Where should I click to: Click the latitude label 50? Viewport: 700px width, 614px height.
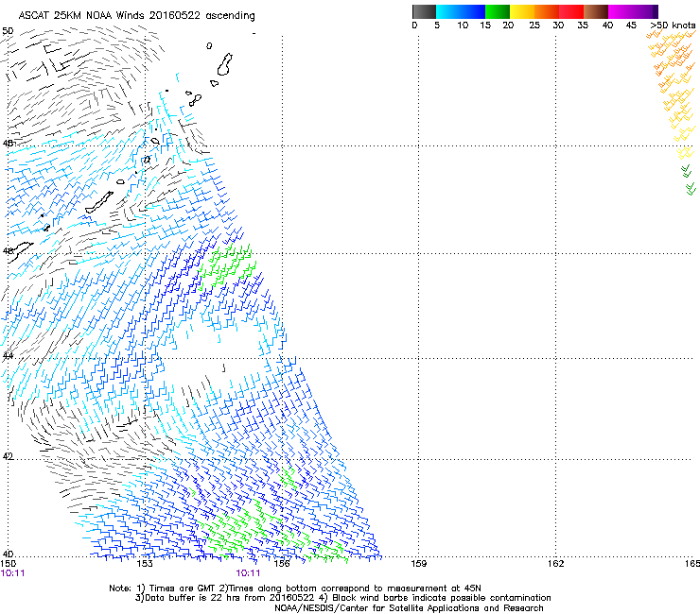coord(8,31)
